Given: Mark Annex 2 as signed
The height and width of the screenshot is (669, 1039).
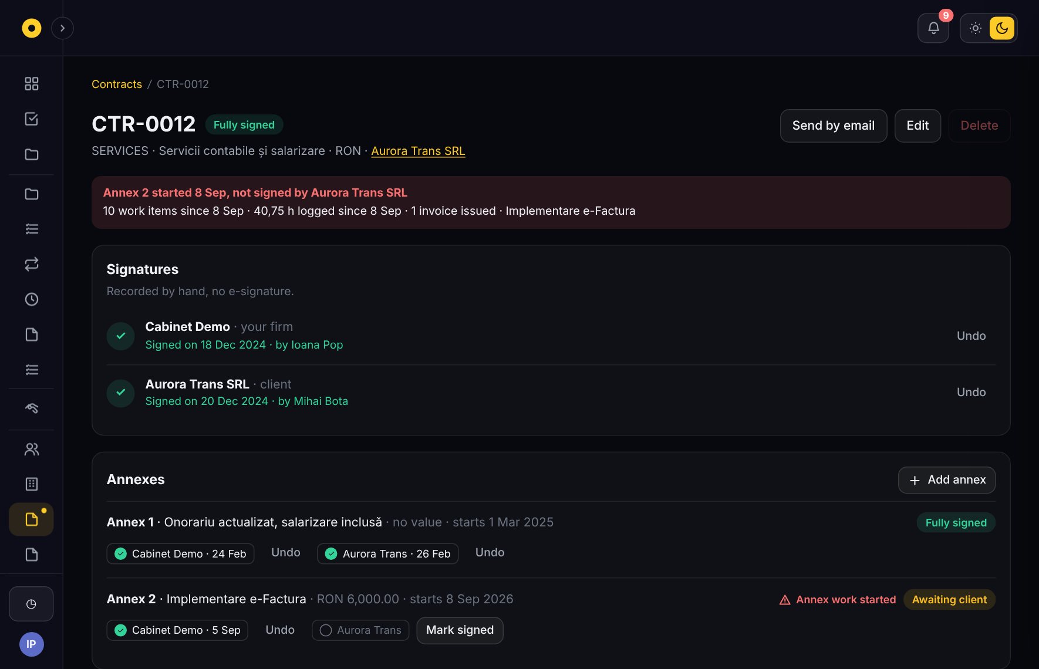Looking at the screenshot, I should [x=460, y=630].
